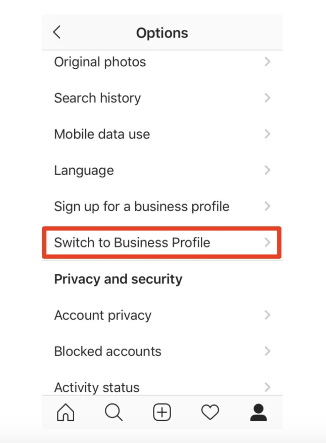Image resolution: width=326 pixels, height=443 pixels.
Task: Open Search history option
Action: 162,98
